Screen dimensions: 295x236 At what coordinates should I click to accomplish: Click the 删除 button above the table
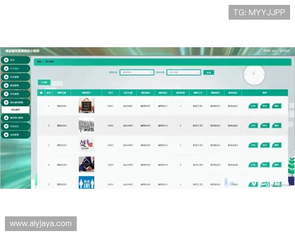[44, 82]
